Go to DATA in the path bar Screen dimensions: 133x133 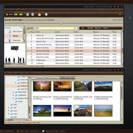tap(47, 78)
